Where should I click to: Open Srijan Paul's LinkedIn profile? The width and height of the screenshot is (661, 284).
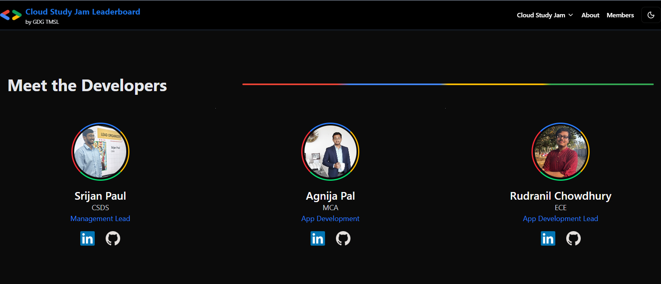pos(88,238)
